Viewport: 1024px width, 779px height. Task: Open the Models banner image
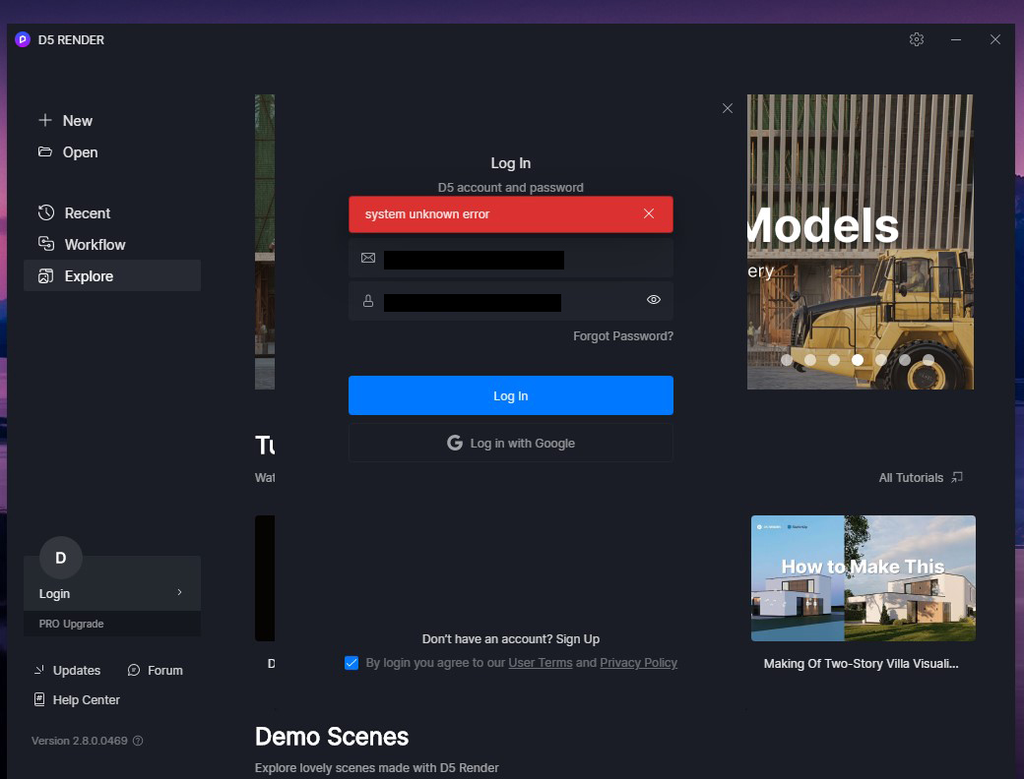pos(861,242)
